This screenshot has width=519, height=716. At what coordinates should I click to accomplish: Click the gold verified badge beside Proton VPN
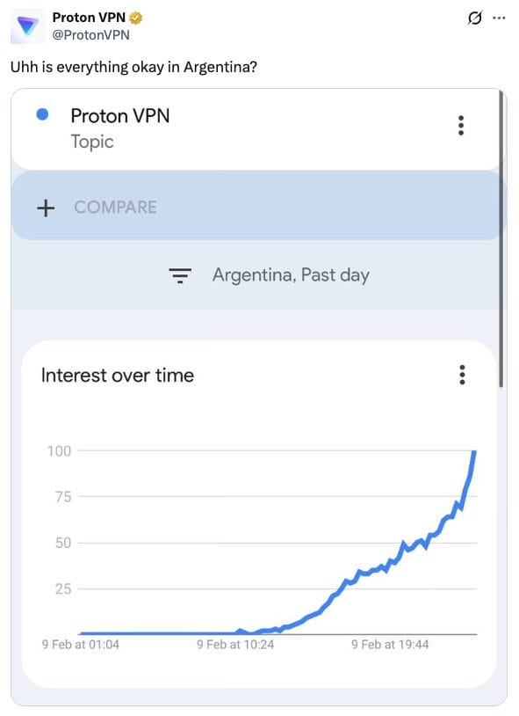point(136,17)
